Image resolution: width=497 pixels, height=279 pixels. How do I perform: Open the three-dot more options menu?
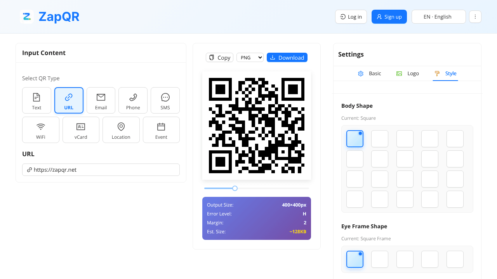475,17
